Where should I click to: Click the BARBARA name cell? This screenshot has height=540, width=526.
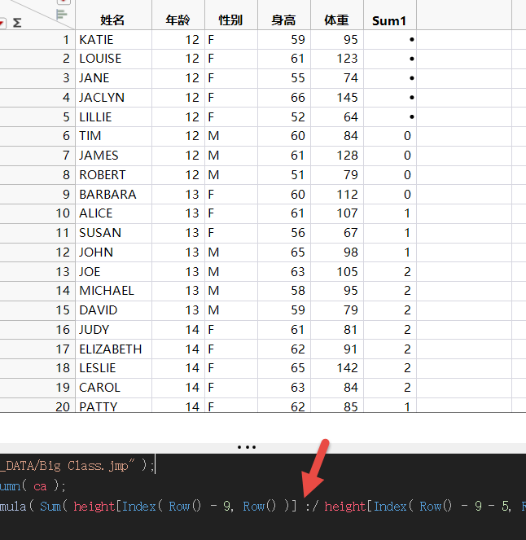[113, 194]
